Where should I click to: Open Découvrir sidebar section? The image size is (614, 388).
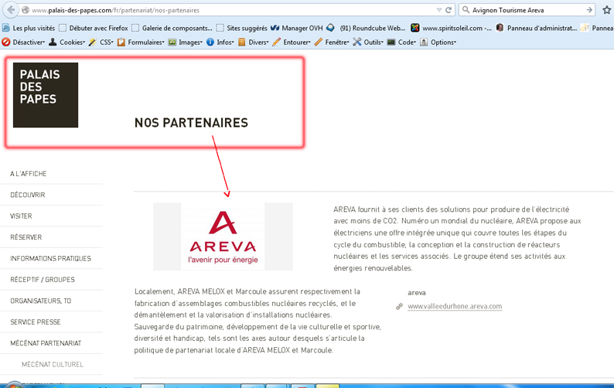pyautogui.click(x=27, y=195)
